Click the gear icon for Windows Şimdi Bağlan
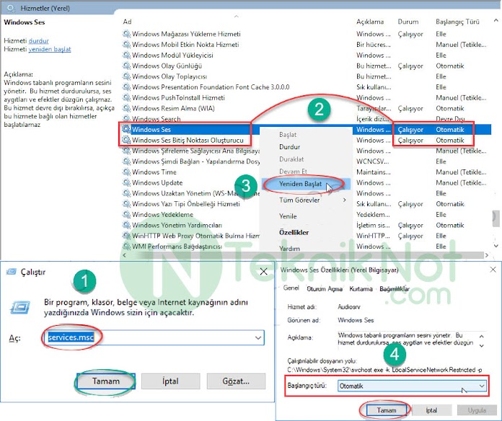Screen dimensions: 502x421 (x=127, y=161)
